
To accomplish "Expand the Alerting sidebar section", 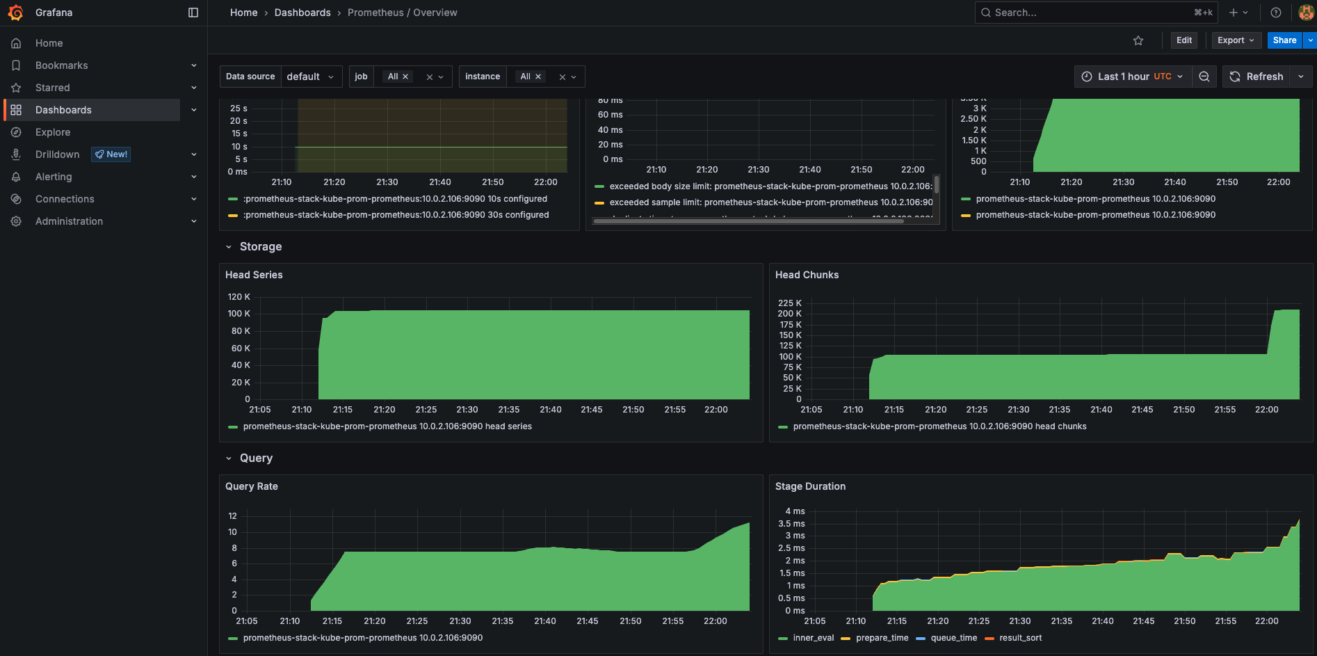I will pyautogui.click(x=194, y=177).
